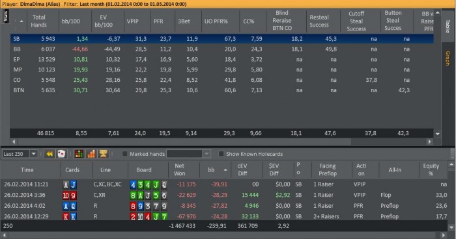Select the MP position row
456x239 pixels.
click(x=221, y=70)
